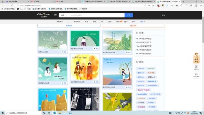Open the PPT category in the navigation
Image resolution: width=204 pixels, height=115 pixels.
click(102, 22)
